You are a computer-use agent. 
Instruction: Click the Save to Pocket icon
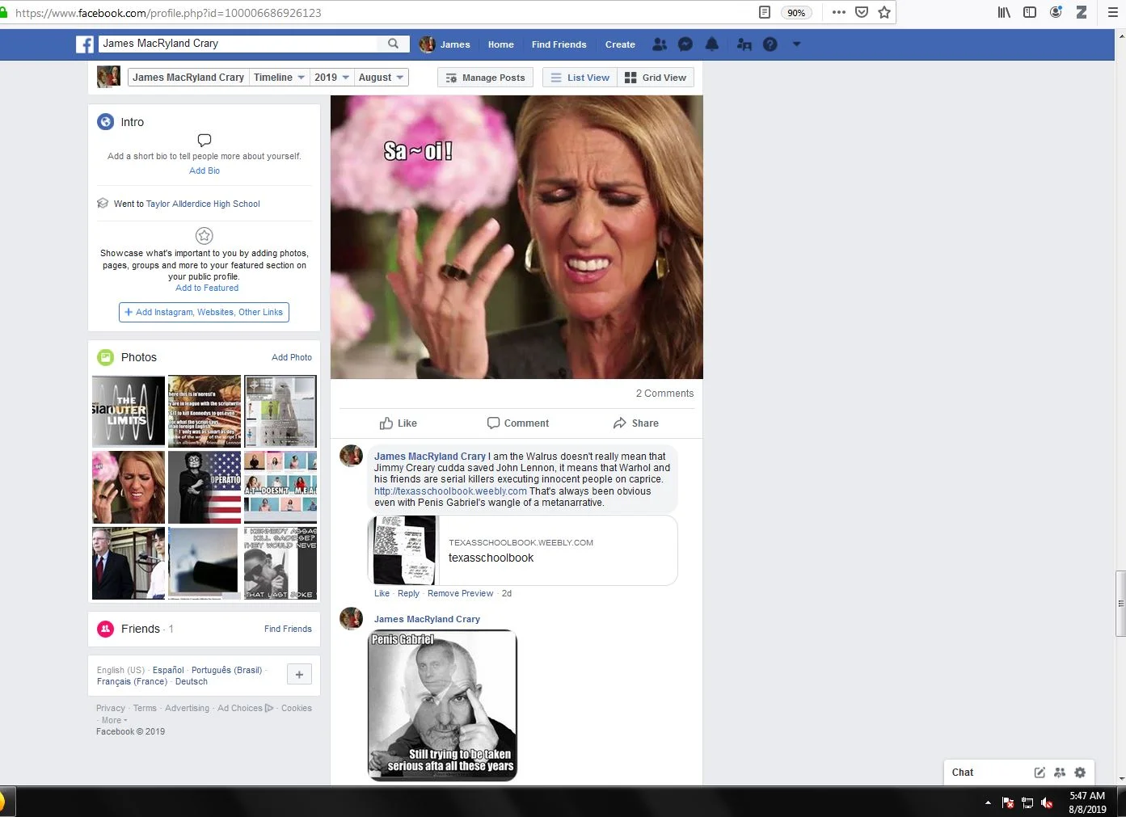click(862, 12)
